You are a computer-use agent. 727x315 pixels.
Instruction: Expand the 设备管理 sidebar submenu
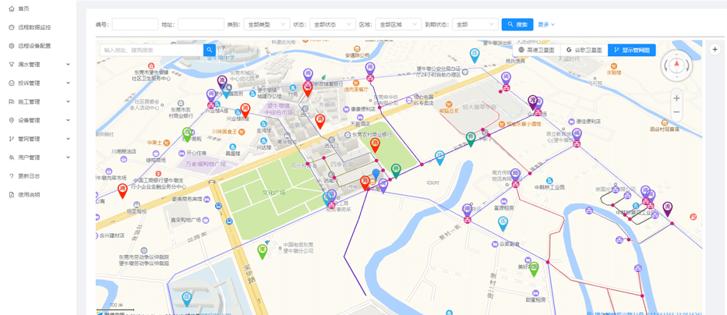click(40, 120)
